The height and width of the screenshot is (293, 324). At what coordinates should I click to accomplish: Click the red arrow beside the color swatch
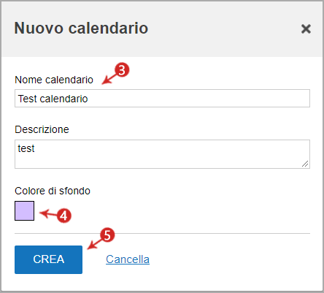pos(48,214)
